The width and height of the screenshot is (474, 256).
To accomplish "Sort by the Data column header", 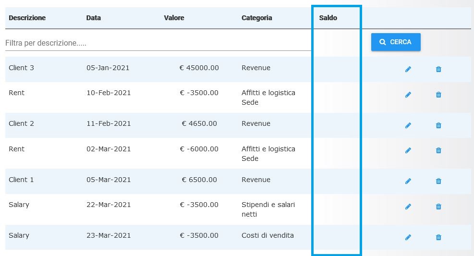I will tap(94, 18).
